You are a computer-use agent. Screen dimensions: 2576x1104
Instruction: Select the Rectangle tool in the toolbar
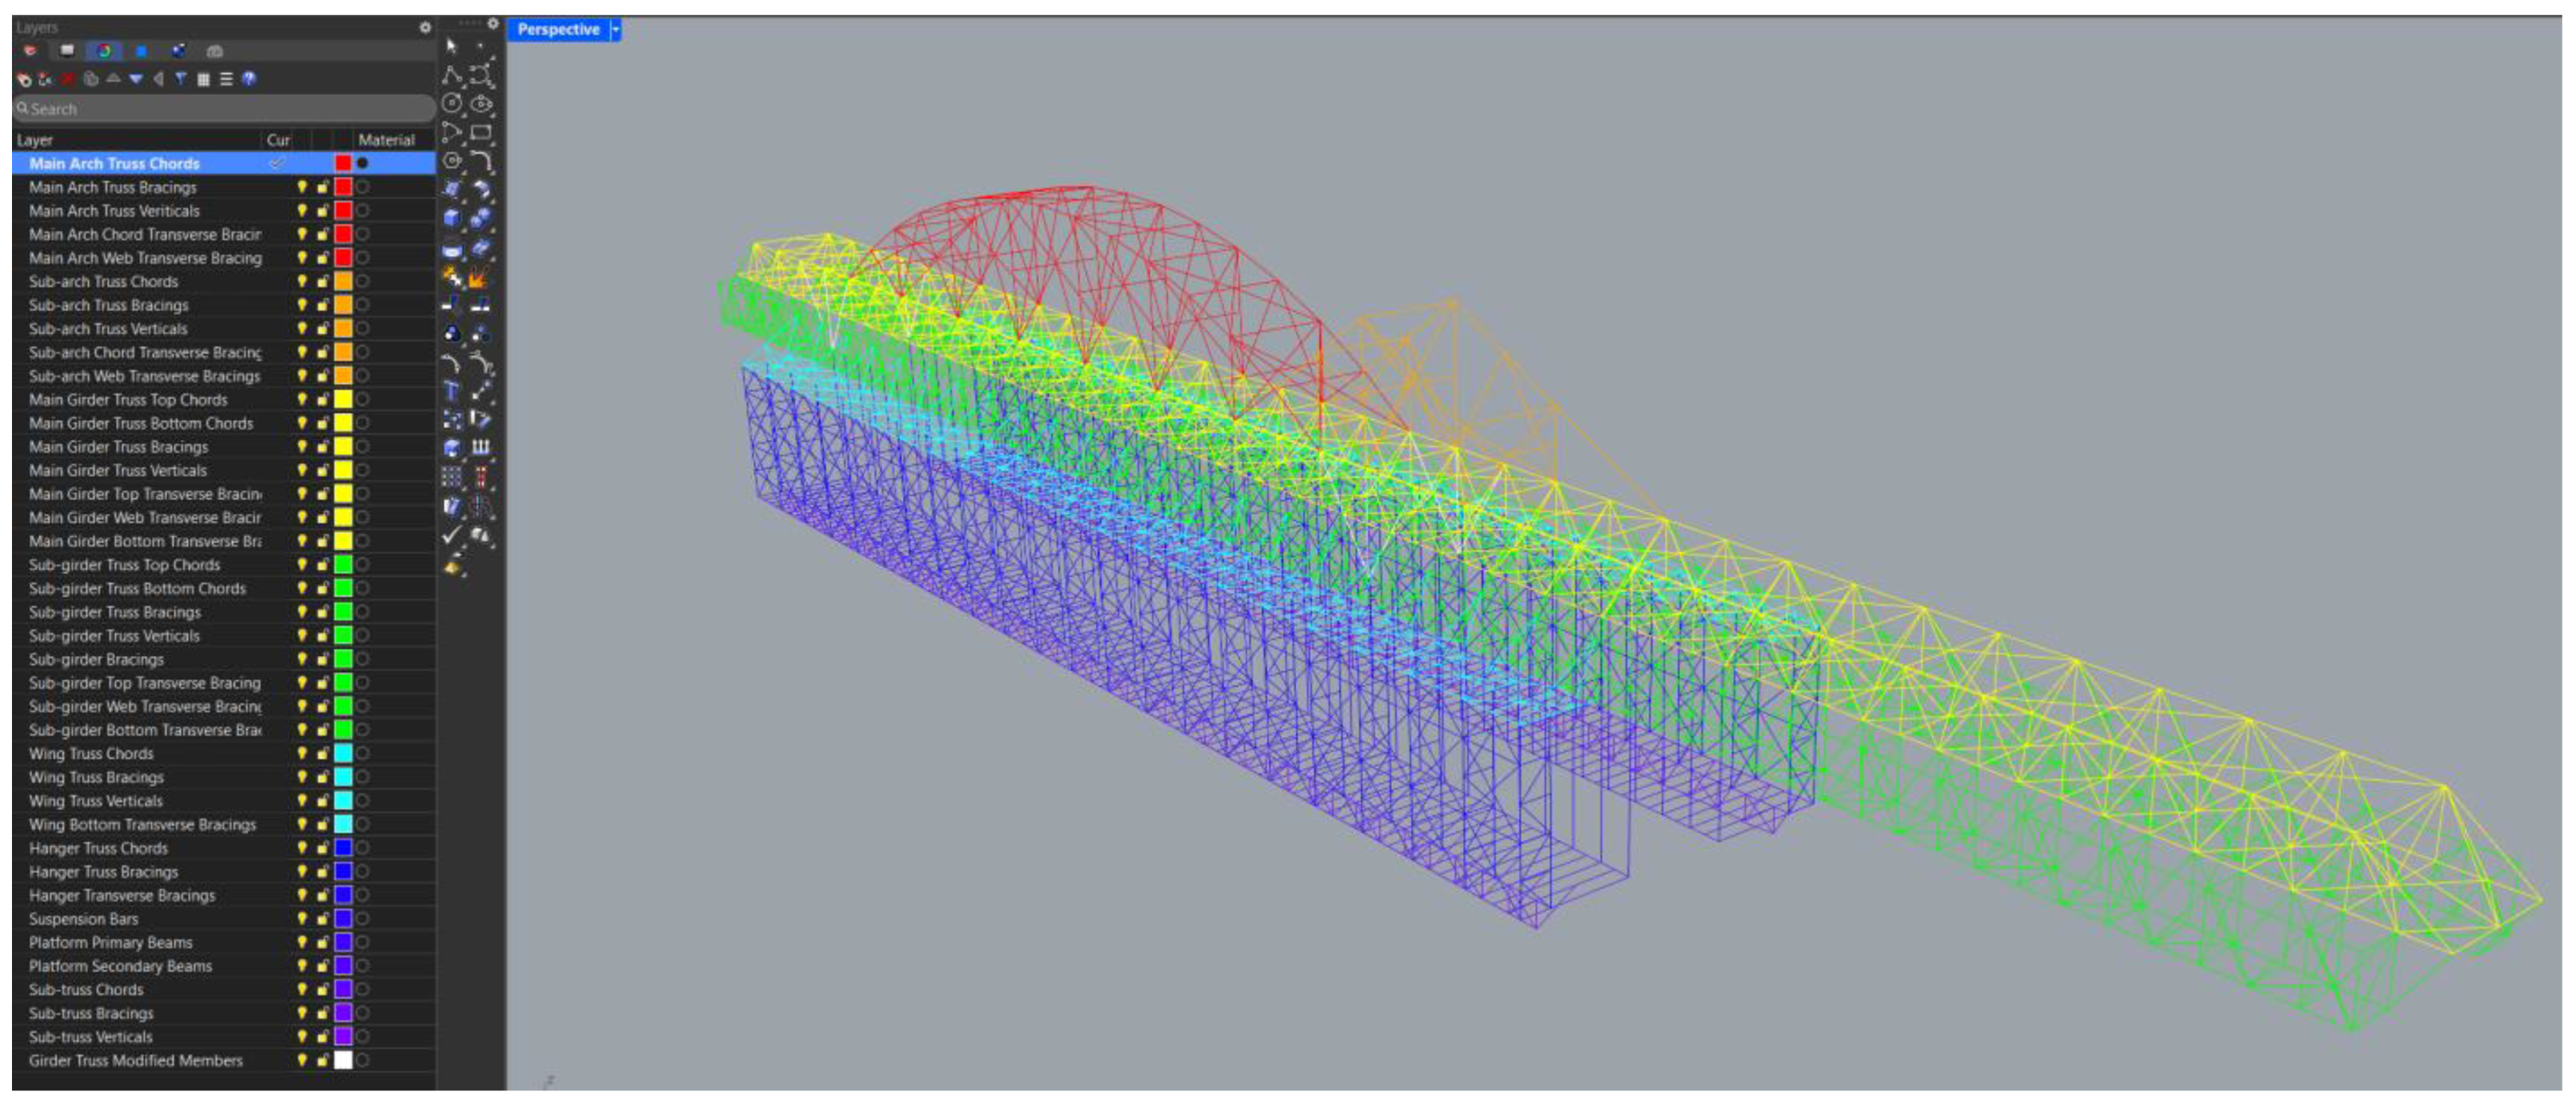point(481,132)
